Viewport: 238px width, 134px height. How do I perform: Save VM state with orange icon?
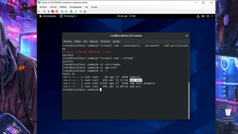(x=57, y=12)
